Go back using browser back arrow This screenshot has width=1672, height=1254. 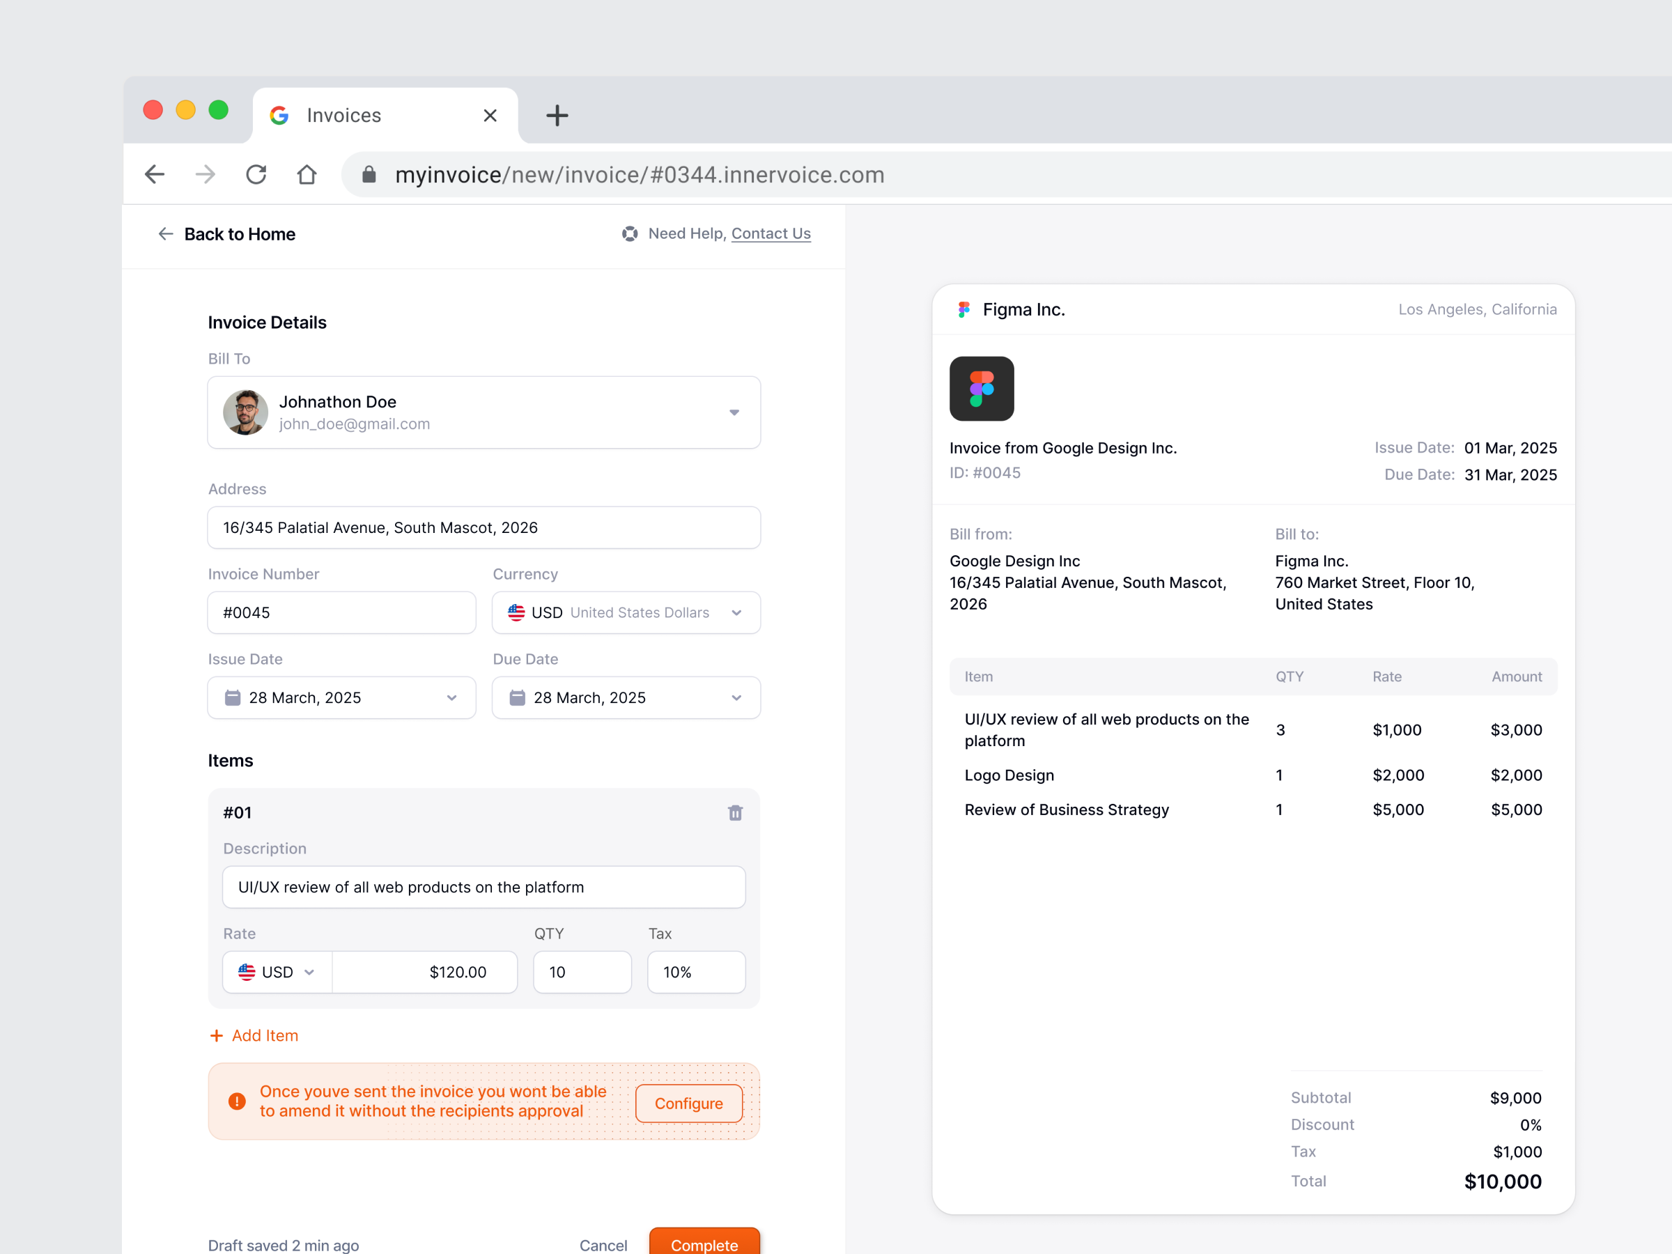pyautogui.click(x=155, y=175)
